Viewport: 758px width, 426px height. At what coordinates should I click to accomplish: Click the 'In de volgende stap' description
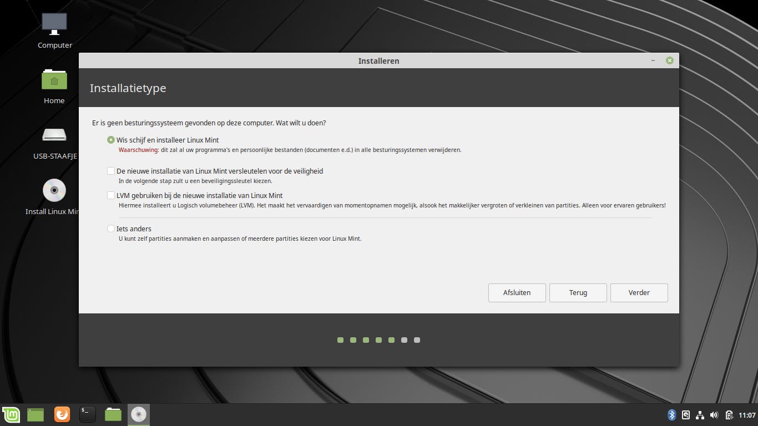(195, 181)
